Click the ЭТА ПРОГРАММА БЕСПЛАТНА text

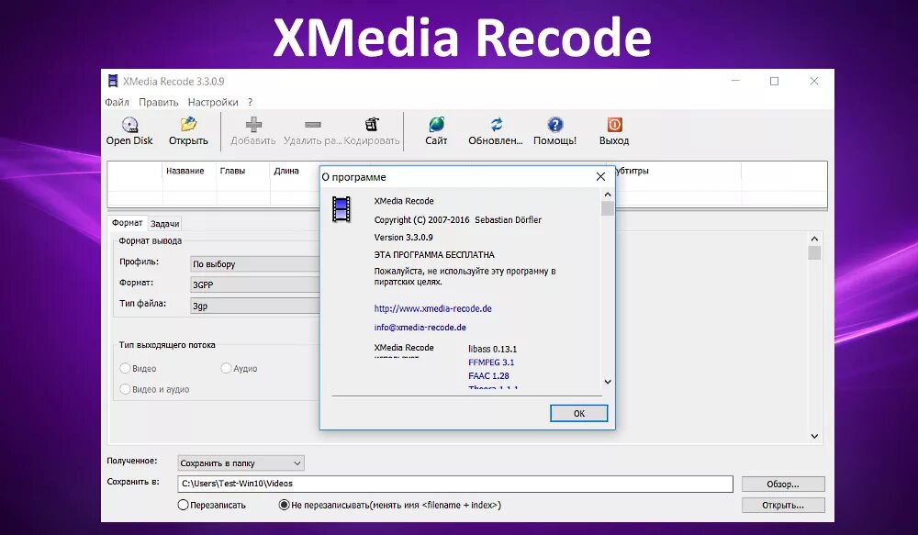click(434, 254)
